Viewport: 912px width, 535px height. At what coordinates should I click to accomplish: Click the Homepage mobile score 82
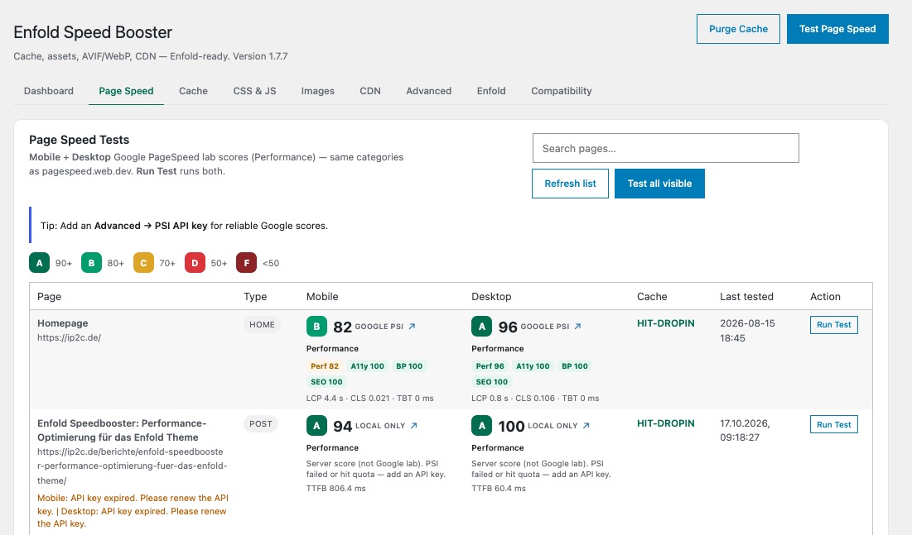point(343,327)
